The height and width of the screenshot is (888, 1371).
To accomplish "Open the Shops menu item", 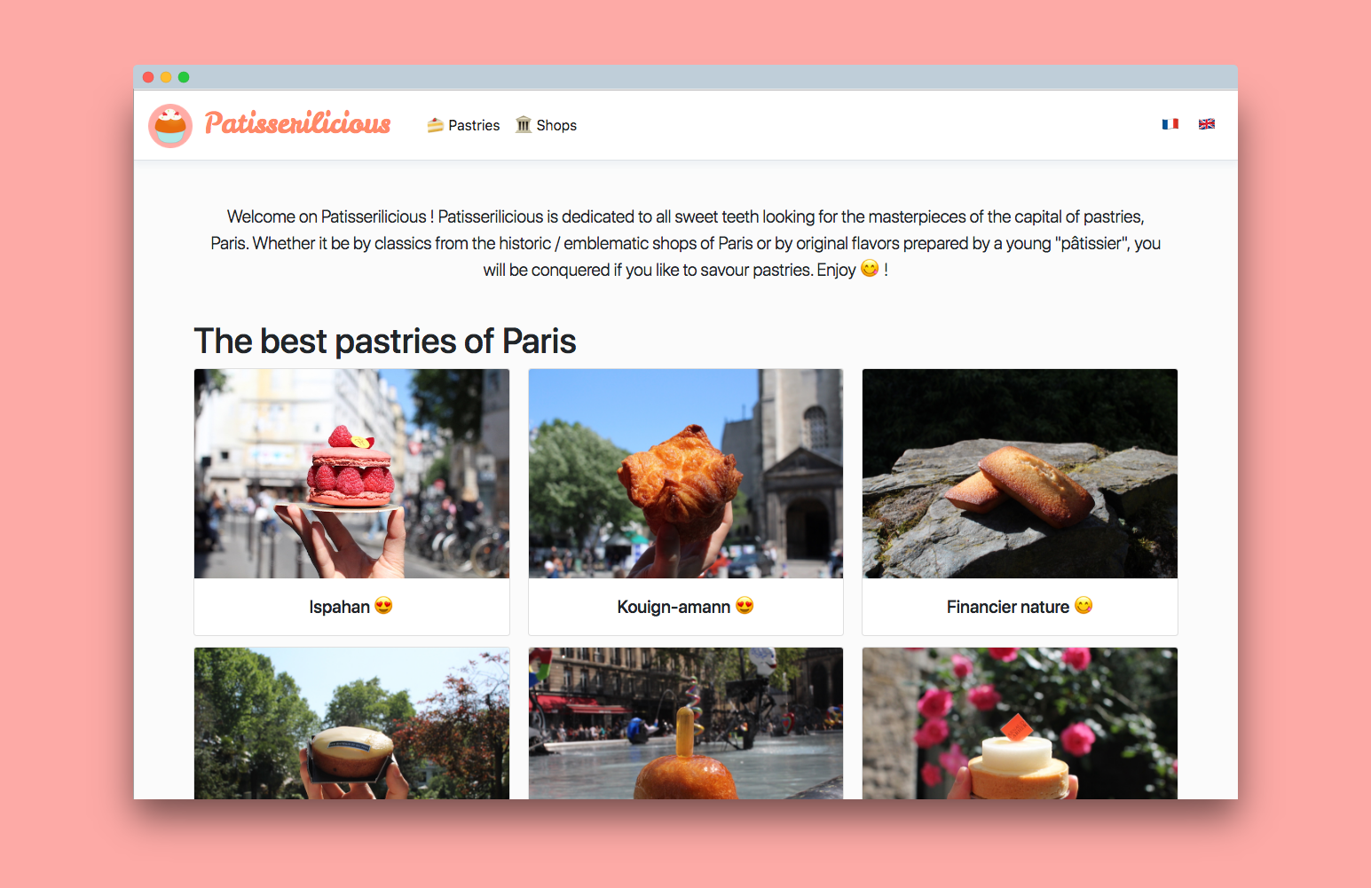I will point(546,125).
